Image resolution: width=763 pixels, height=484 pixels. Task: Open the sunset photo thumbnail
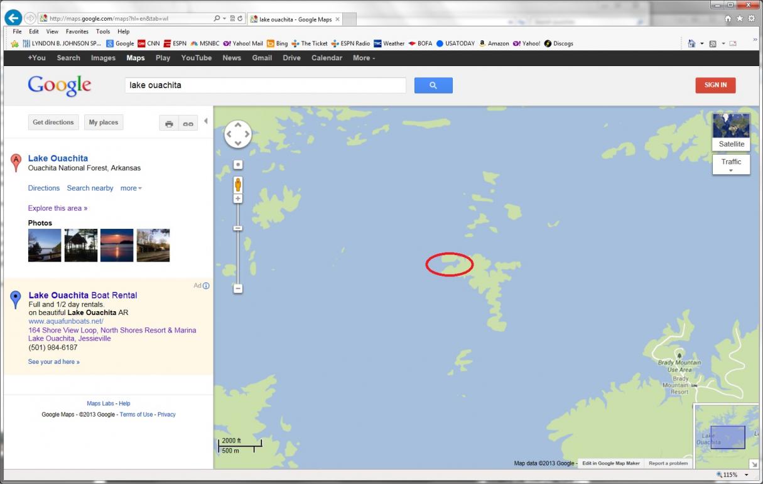117,245
